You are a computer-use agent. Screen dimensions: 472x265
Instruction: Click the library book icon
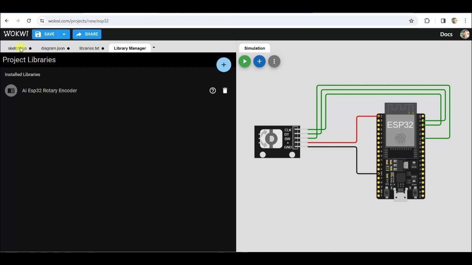pos(11,91)
